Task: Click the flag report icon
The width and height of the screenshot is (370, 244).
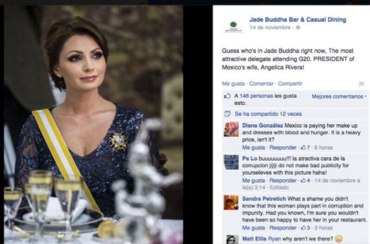Action: click(x=361, y=84)
